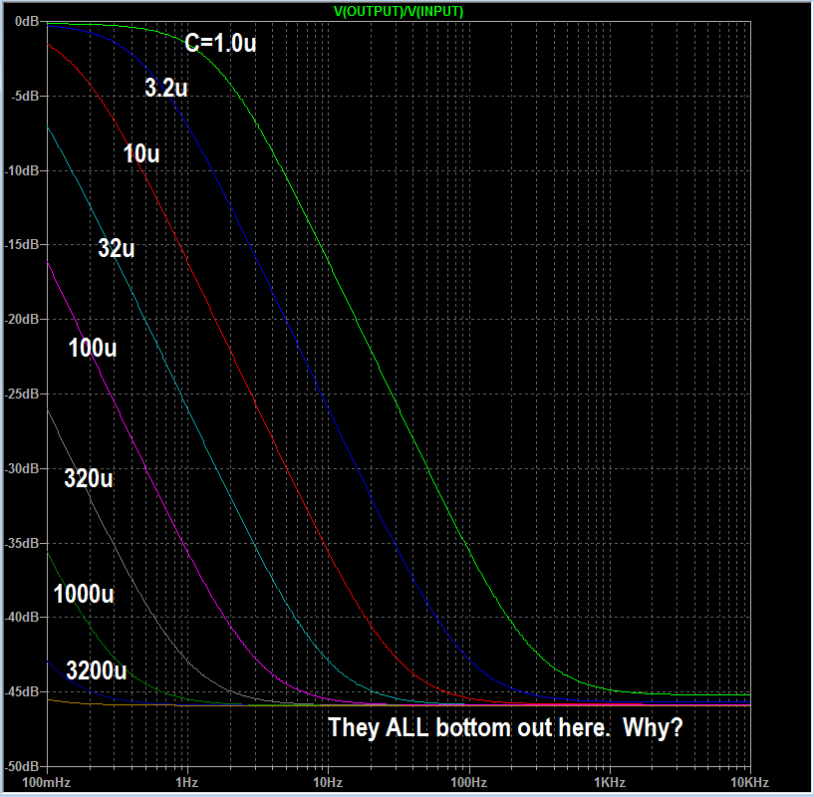814x797 pixels.
Task: Click the 10Hz horizontal axis label
Action: [x=328, y=782]
